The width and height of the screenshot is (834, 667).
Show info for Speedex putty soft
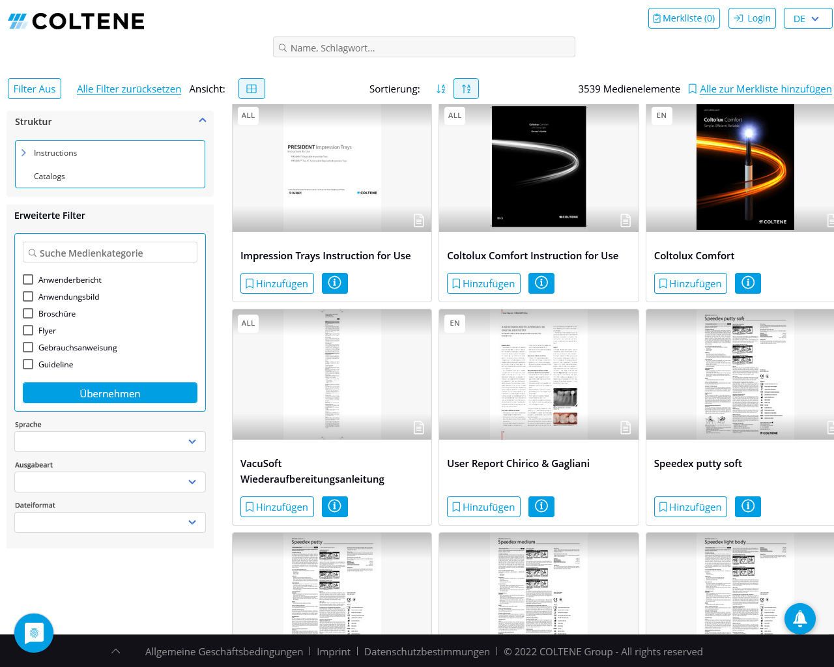pyautogui.click(x=748, y=507)
